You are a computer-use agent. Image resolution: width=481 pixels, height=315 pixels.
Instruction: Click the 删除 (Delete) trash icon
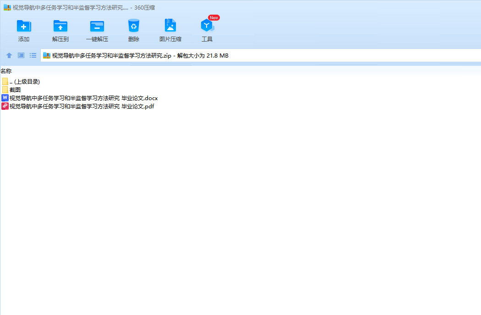134,26
